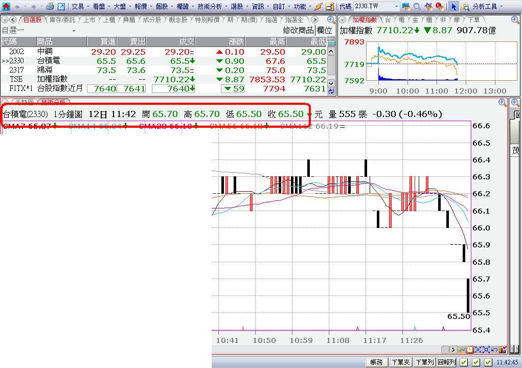Toggle the status checkbox beside the clock
This screenshot has height=368, width=522.
[x=488, y=362]
